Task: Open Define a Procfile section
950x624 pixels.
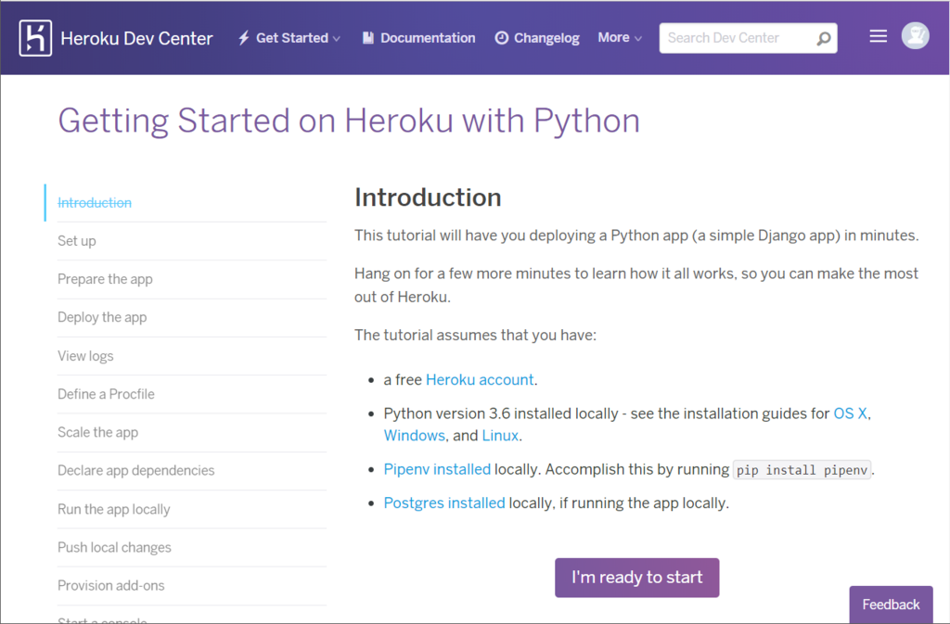Action: click(106, 394)
